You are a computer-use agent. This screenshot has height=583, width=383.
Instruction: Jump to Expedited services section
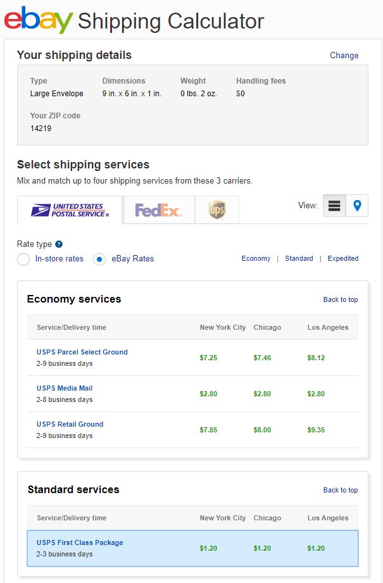(343, 258)
